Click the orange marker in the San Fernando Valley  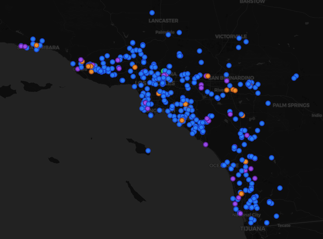pyautogui.click(x=135, y=67)
